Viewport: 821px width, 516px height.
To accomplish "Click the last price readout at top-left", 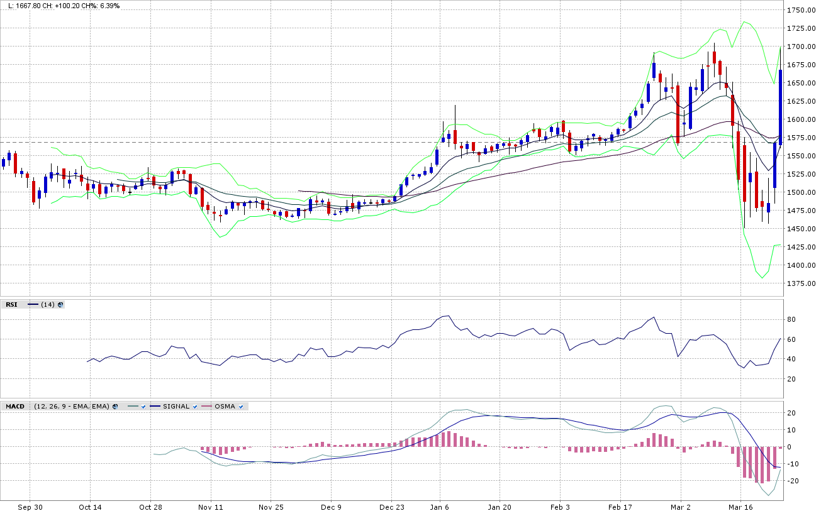I will pyautogui.click(x=64, y=6).
